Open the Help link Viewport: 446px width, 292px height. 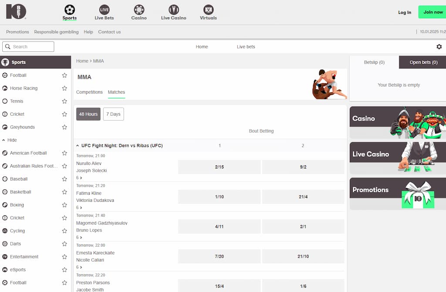(x=88, y=32)
